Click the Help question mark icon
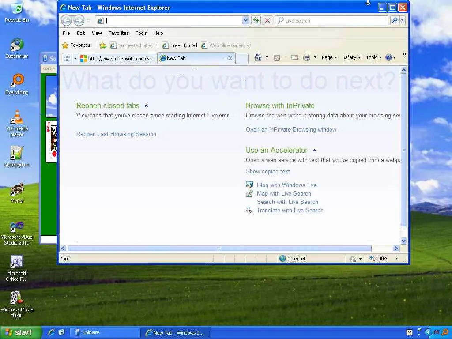 [389, 57]
